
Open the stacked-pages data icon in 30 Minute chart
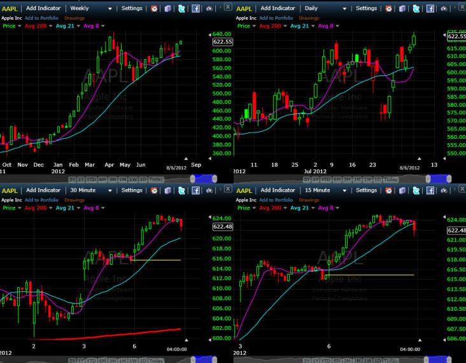click(x=167, y=190)
